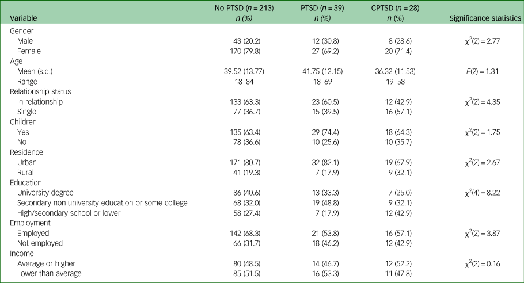
Task: Click the No PTSD (n = 213) header
Action: (242, 9)
